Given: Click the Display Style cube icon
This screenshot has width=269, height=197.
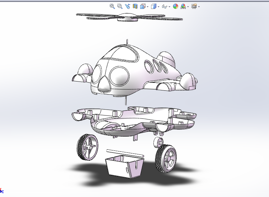Looking at the screenshot, I should click(153, 6).
